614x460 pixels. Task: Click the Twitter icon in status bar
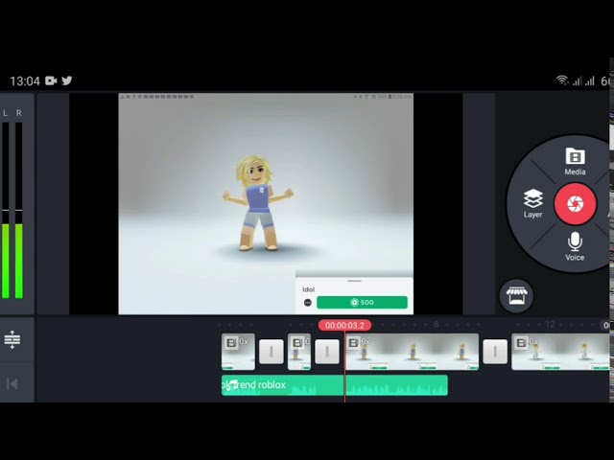pos(67,80)
